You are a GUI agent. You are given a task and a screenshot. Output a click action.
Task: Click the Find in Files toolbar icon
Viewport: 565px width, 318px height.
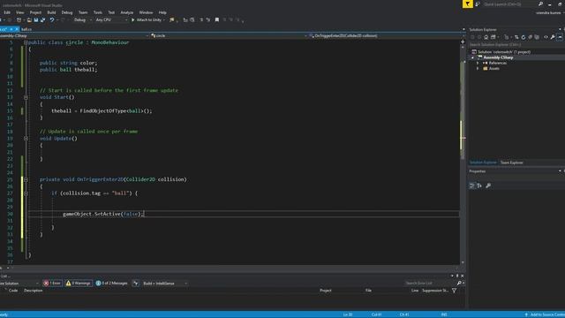[172, 19]
